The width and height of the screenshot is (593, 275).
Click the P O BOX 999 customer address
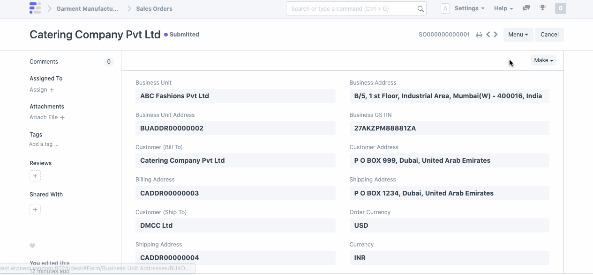click(449, 160)
